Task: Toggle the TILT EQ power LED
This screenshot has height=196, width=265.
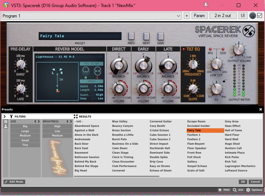Action: (184, 49)
